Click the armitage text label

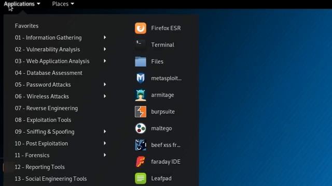coord(162,95)
